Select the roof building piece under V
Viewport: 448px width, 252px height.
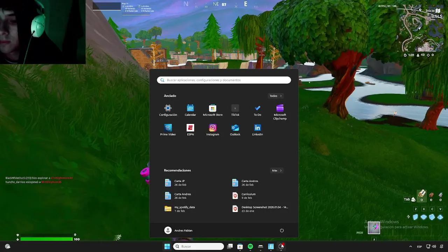pos(440,217)
